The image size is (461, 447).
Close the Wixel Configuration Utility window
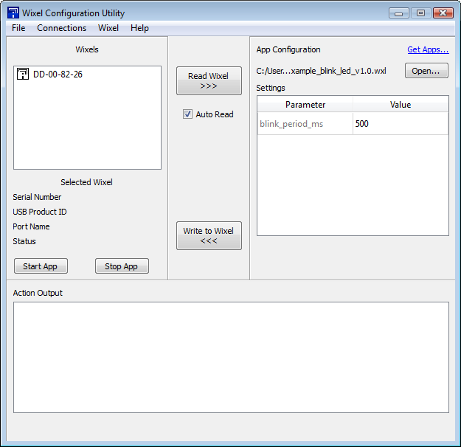pos(443,13)
